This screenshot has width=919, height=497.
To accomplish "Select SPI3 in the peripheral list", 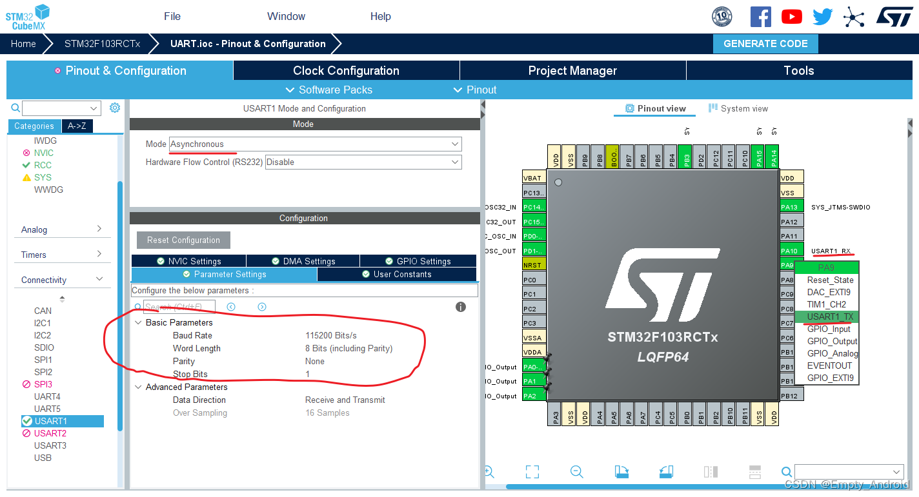I will click(43, 384).
